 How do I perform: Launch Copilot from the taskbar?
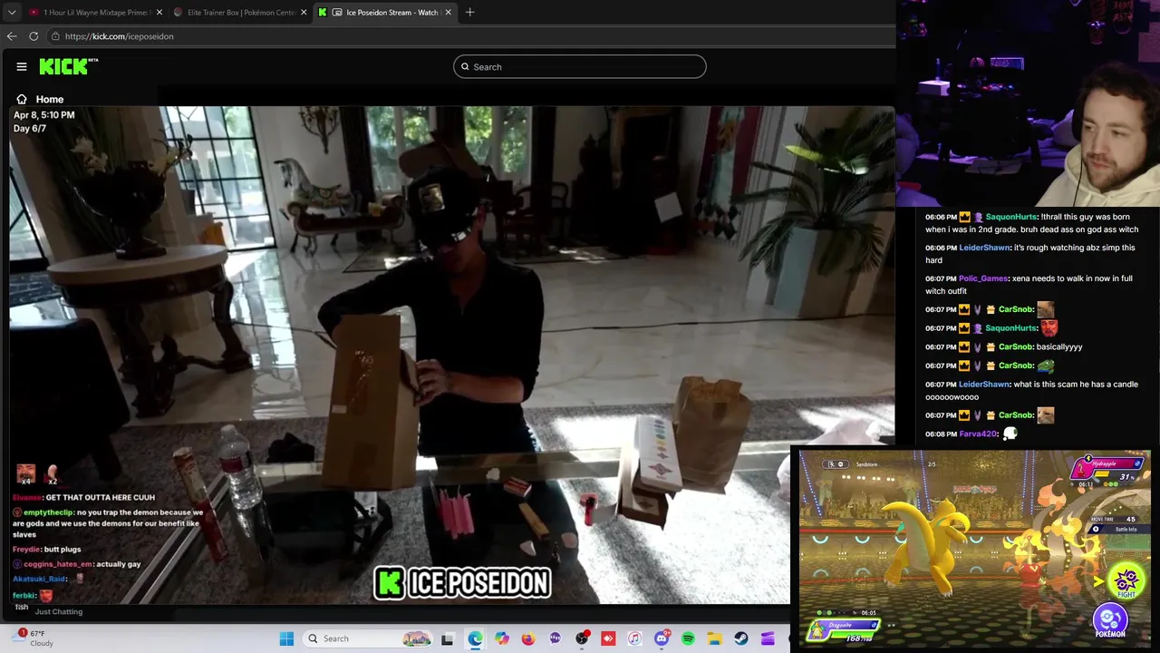[x=502, y=638]
